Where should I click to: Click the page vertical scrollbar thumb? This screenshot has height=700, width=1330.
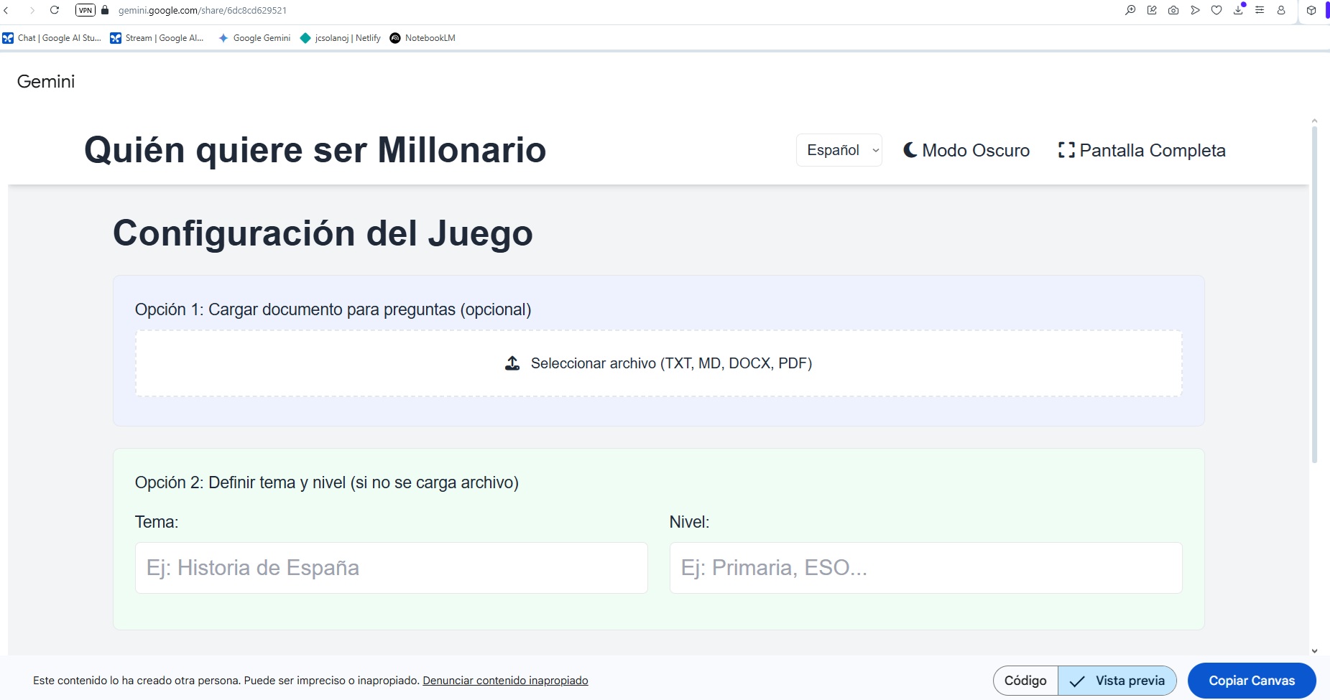(x=1314, y=294)
